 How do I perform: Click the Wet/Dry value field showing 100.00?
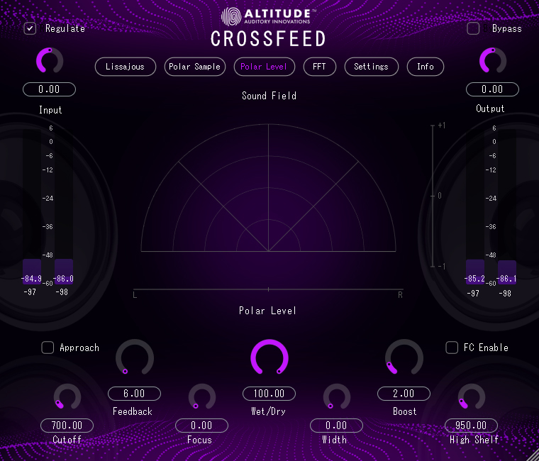269,394
